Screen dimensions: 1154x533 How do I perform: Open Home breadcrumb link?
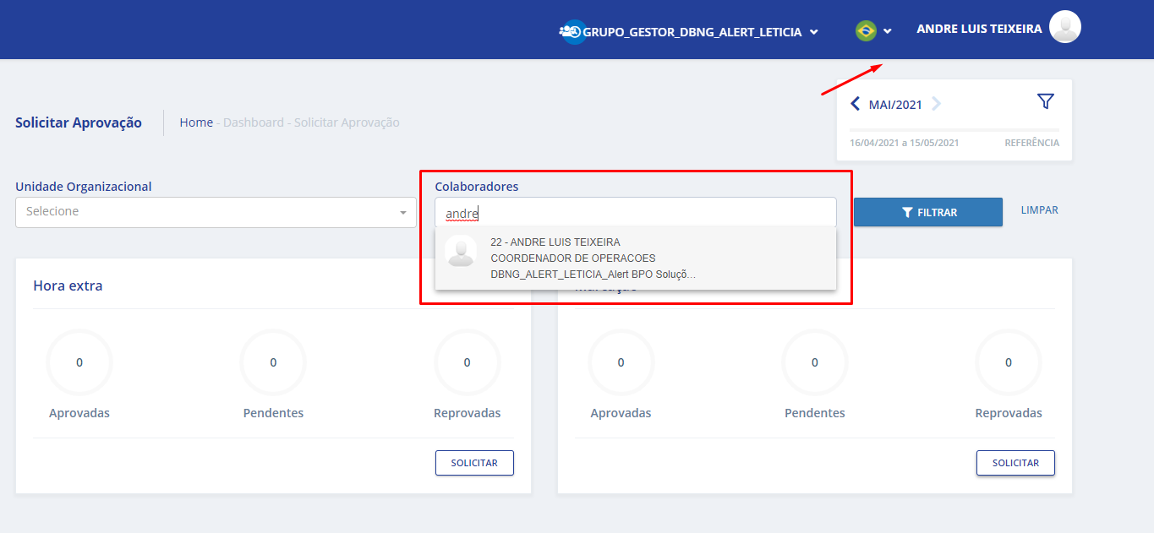coord(196,122)
